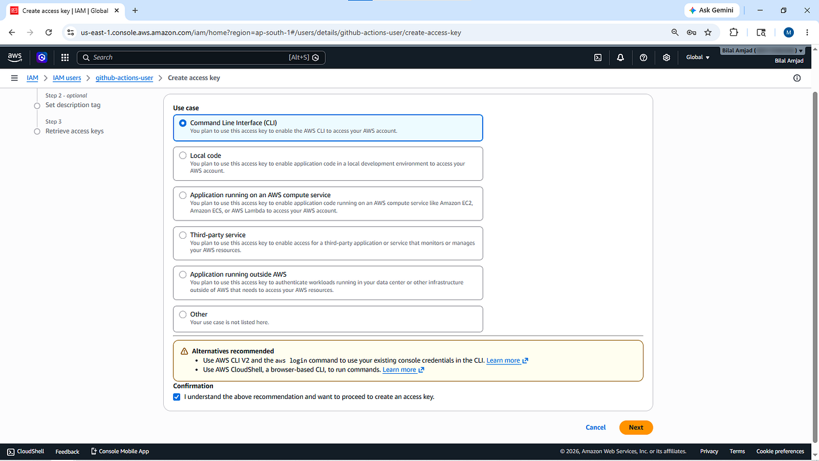Reload the current browser page
The image size is (819, 461).
pos(49,33)
